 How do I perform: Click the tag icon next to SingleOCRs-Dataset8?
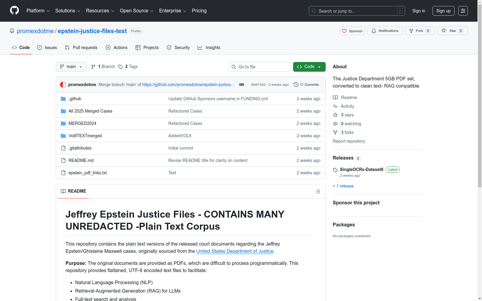(x=335, y=170)
